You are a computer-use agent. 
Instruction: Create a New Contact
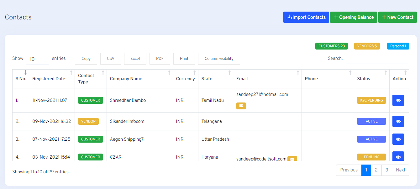click(x=397, y=17)
